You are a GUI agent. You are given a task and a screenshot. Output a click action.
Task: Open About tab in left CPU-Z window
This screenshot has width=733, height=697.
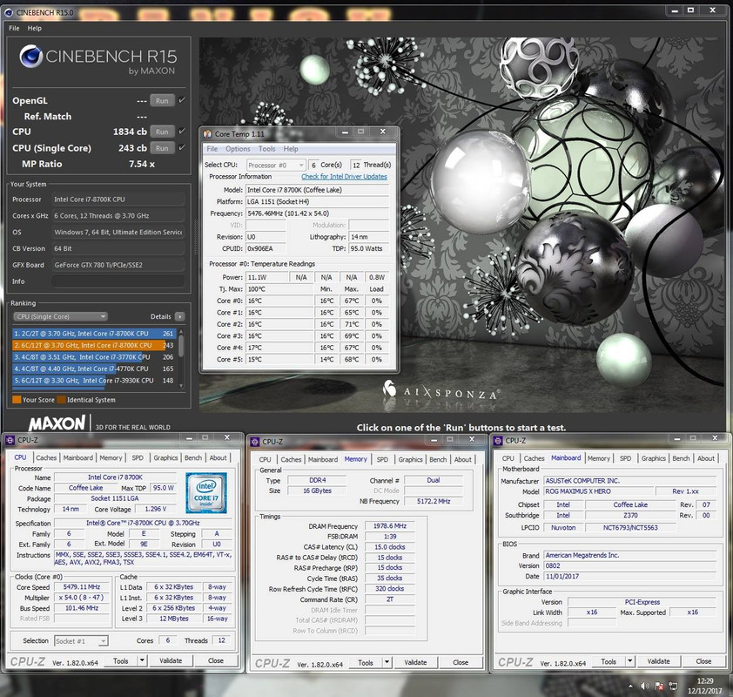point(218,458)
